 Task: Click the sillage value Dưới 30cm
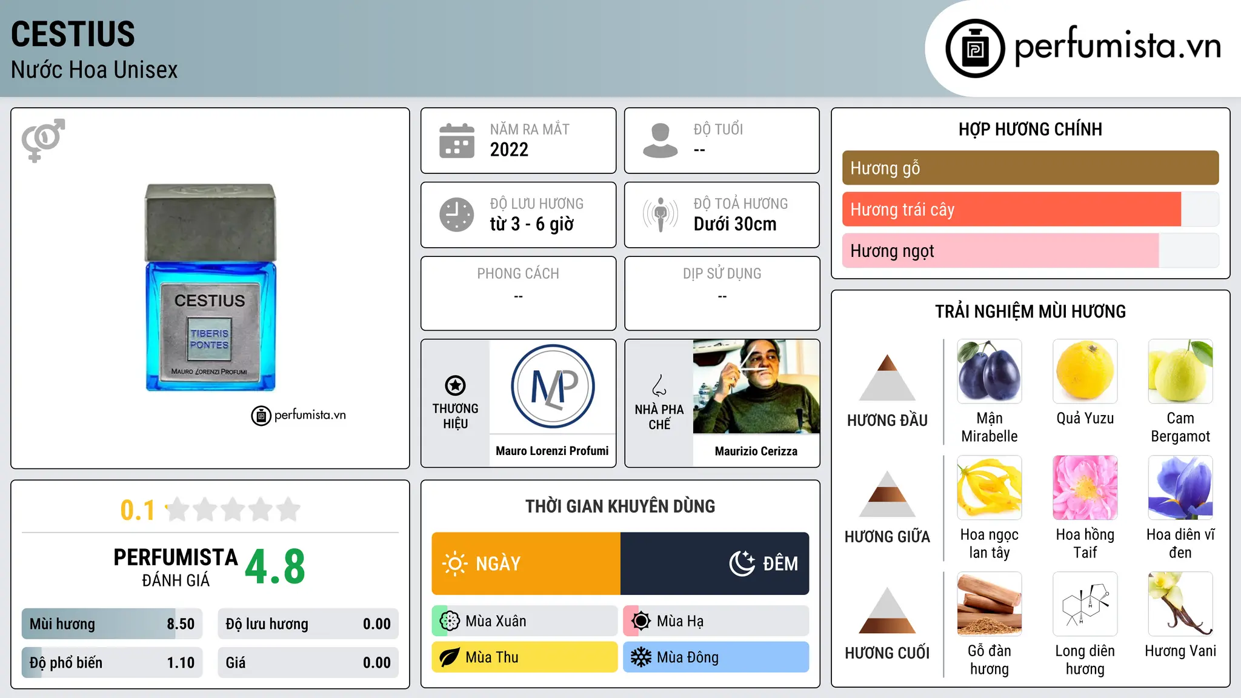tap(735, 224)
